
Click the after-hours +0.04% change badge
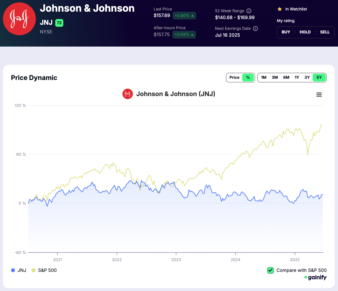pos(184,34)
